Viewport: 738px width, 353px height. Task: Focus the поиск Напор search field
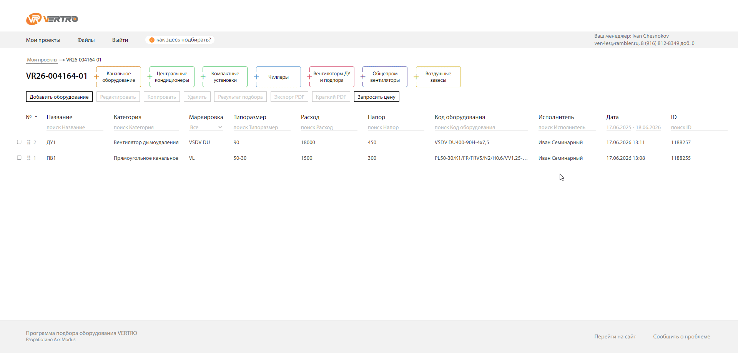pyautogui.click(x=396, y=128)
